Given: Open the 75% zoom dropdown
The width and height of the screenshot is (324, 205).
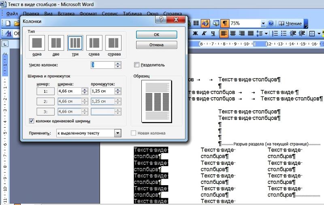Looking at the screenshot, I should (263, 23).
